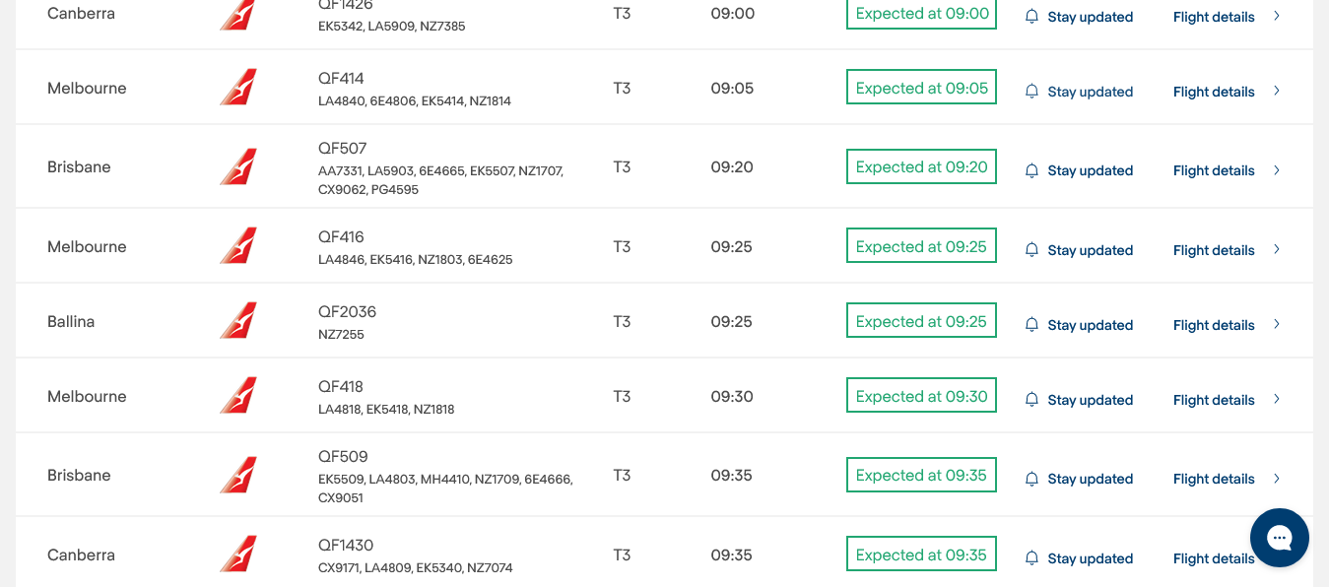This screenshot has height=587, width=1329.
Task: View Flight details for QF509 Brisbane
Action: (1214, 479)
